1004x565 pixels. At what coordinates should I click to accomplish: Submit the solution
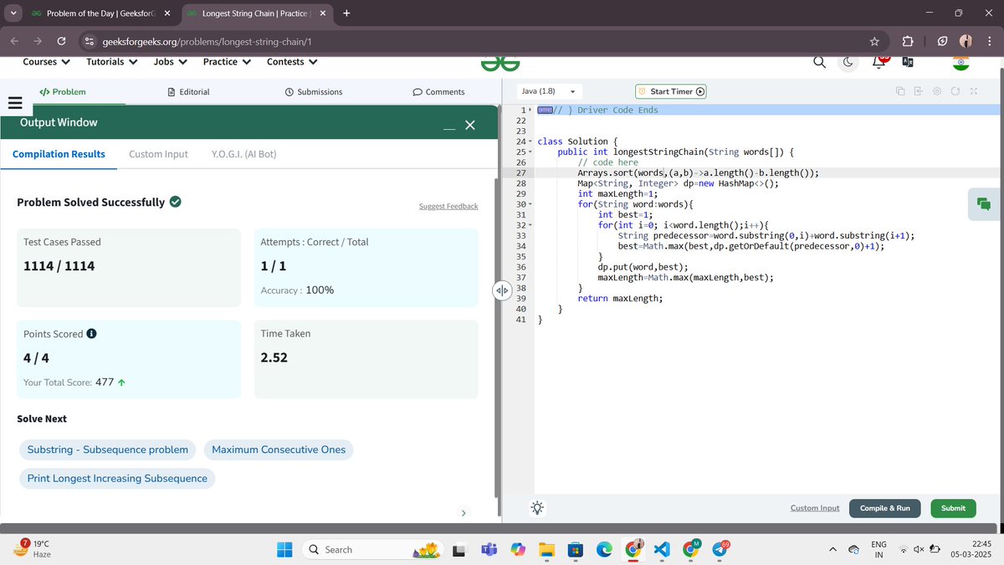point(953,508)
